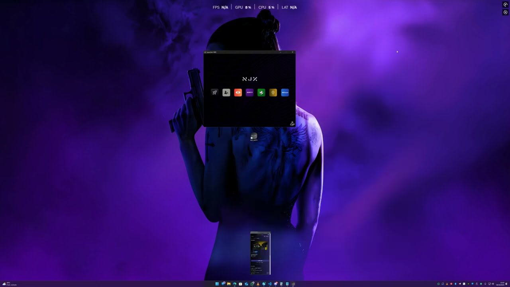The image size is (510, 287).
Task: Click the top overlay icon at screen corner
Action: pyautogui.click(x=506, y=4)
